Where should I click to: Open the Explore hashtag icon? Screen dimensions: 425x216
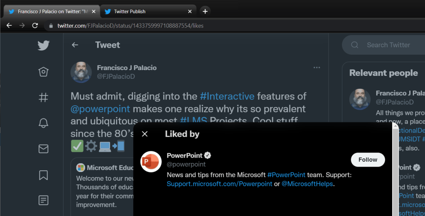pyautogui.click(x=43, y=98)
